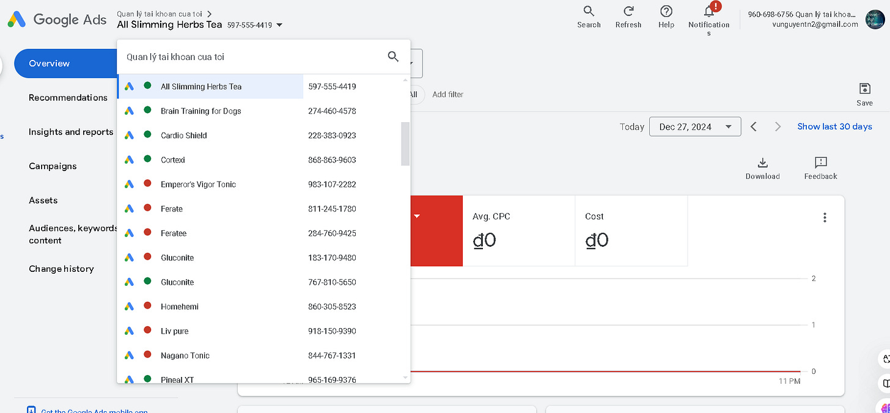The height and width of the screenshot is (413, 890).
Task: Go to previous date with left arrow
Action: pyautogui.click(x=754, y=126)
